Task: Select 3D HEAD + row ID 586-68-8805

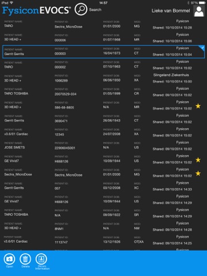Action: 103,105
